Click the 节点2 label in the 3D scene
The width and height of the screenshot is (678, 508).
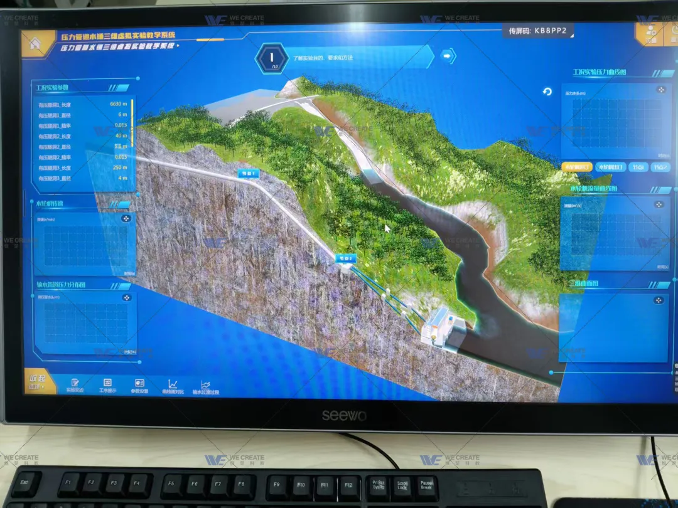pyautogui.click(x=346, y=258)
